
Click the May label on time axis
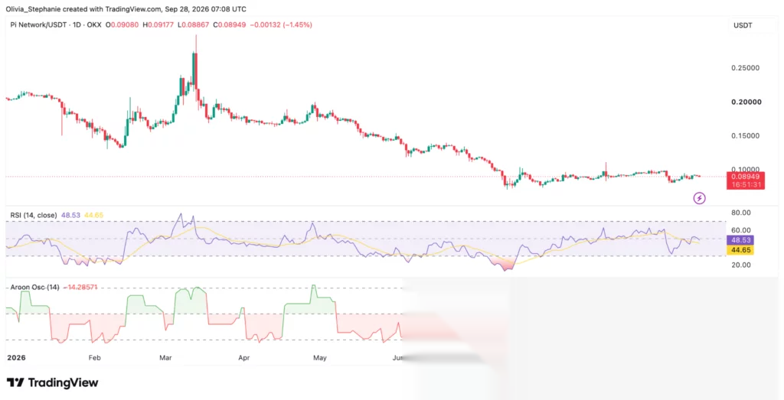click(x=319, y=358)
